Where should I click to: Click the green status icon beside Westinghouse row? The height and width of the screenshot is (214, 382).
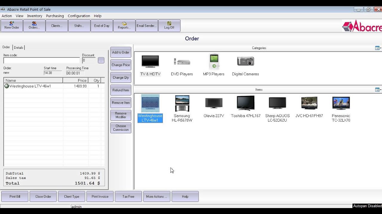[x=7, y=86]
